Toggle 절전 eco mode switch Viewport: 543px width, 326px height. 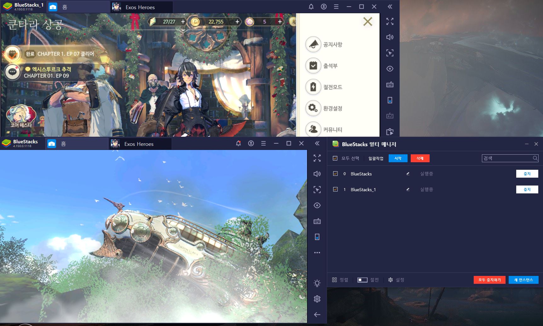tap(363, 280)
